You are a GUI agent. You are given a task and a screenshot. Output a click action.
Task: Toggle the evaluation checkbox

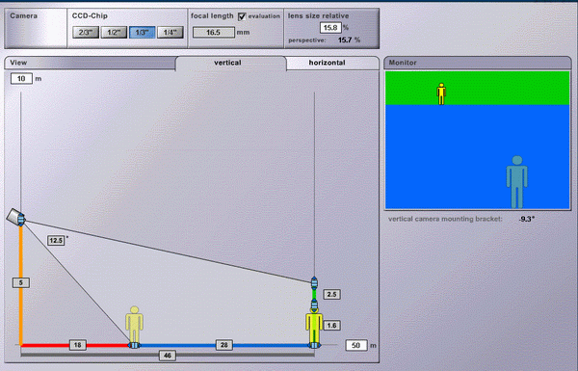(242, 16)
